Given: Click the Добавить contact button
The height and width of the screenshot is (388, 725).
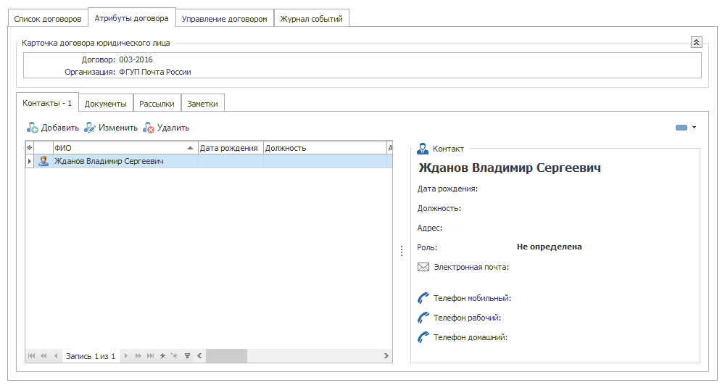Looking at the screenshot, I should 53,128.
